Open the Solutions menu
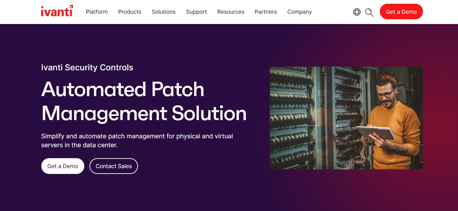The image size is (458, 211). pos(163,12)
